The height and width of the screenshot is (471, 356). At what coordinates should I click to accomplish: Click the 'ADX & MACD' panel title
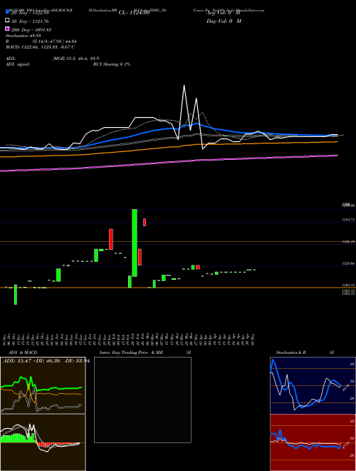point(23,353)
